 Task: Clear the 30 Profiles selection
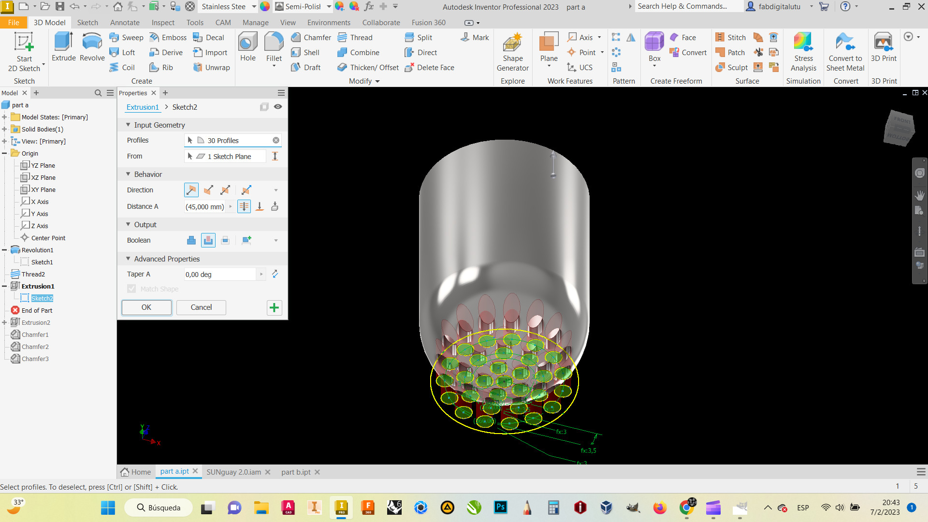(x=276, y=140)
